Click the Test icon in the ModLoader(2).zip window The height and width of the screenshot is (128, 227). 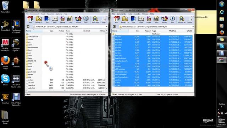click(x=133, y=20)
